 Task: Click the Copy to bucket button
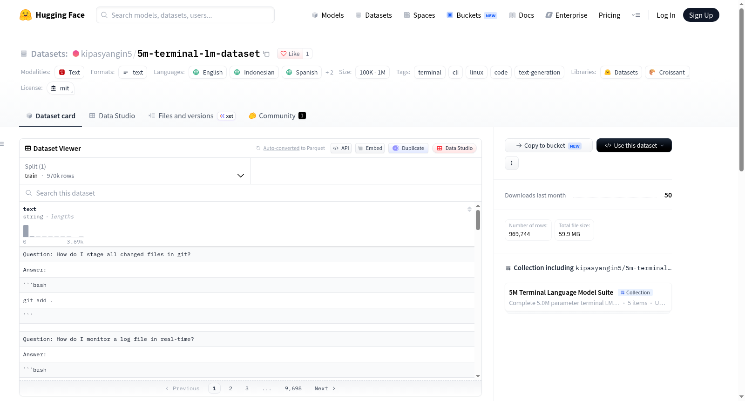549,145
